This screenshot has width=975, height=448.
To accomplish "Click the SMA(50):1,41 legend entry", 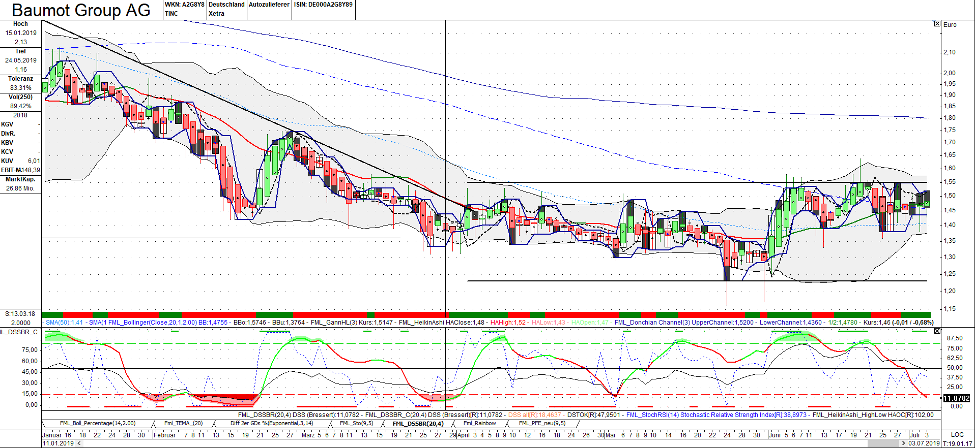I will pos(64,323).
